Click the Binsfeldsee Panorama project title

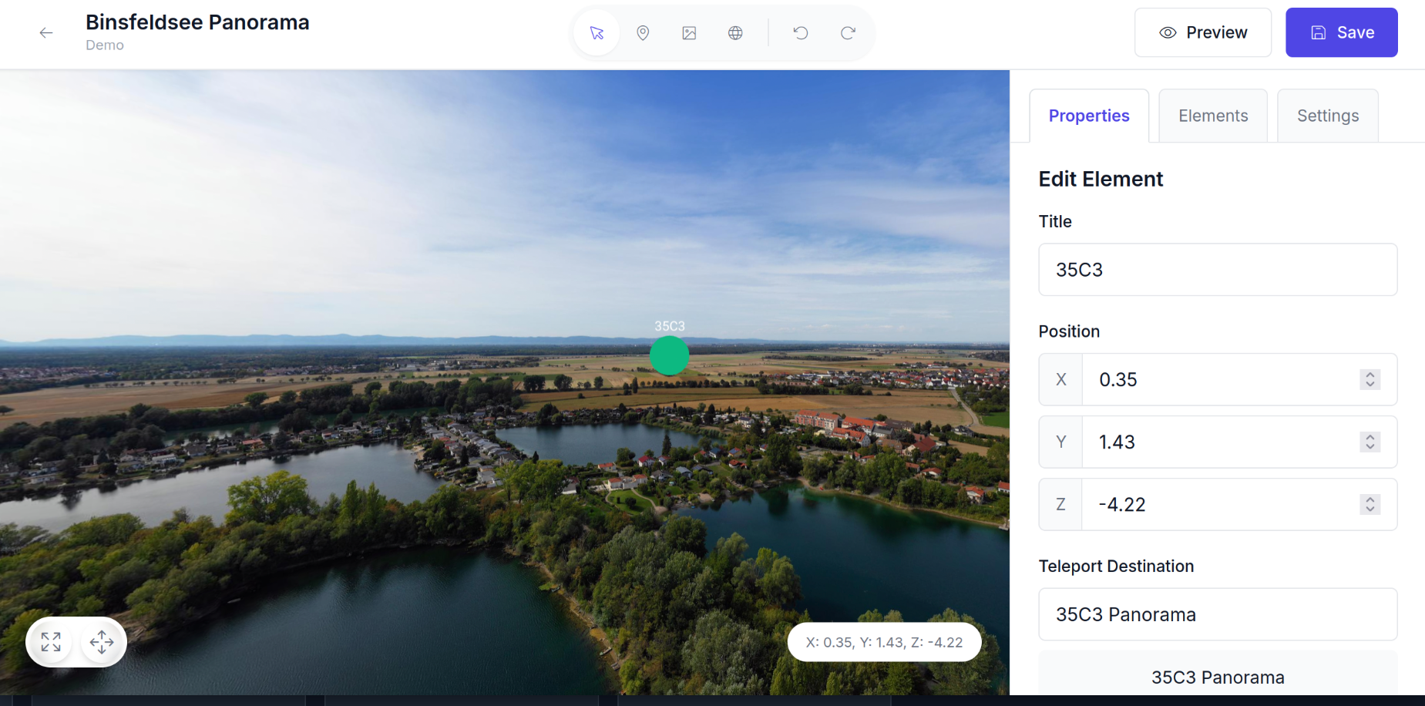(197, 22)
